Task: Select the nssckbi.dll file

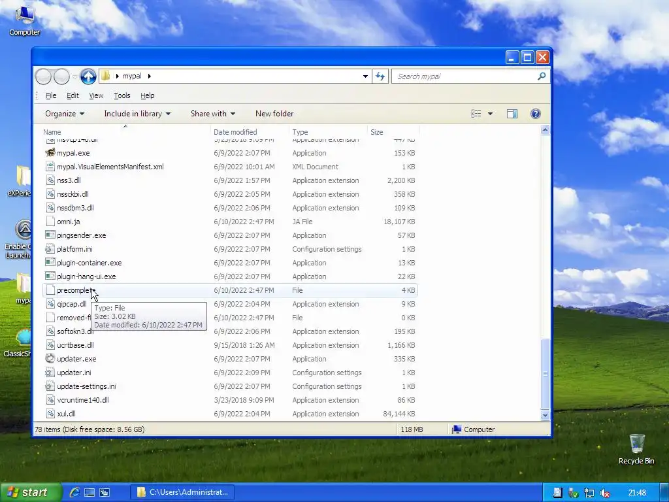Action: point(230,193)
